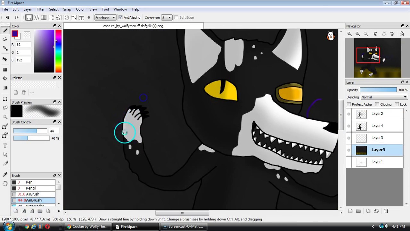Screen dimensions: 410x231
Task: Duplicate the current layer
Action: tap(368, 211)
